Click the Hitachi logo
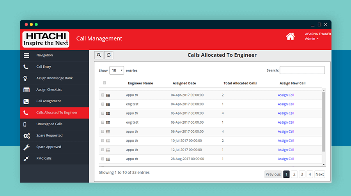Viewport: 351px width, 196px height. click(x=46, y=39)
